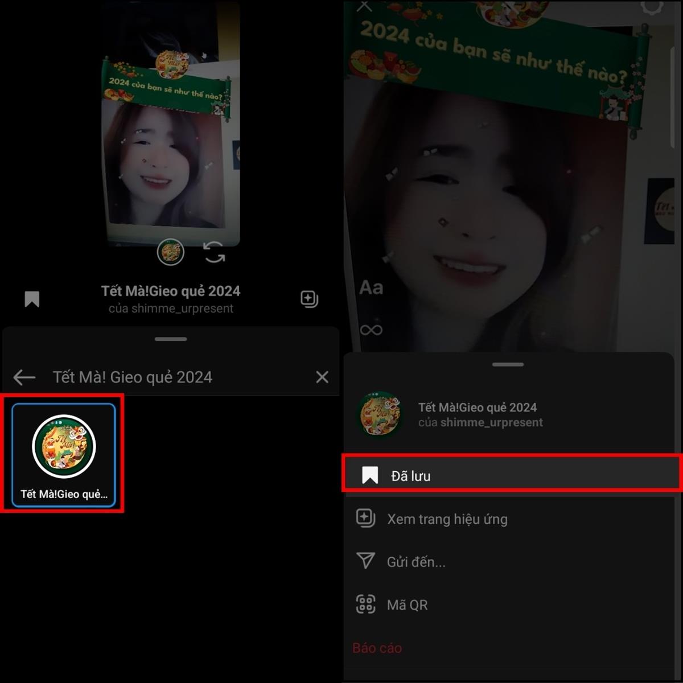Tap the drag handle above the effect search bar
Screen dimensions: 683x683
pyautogui.click(x=170, y=339)
